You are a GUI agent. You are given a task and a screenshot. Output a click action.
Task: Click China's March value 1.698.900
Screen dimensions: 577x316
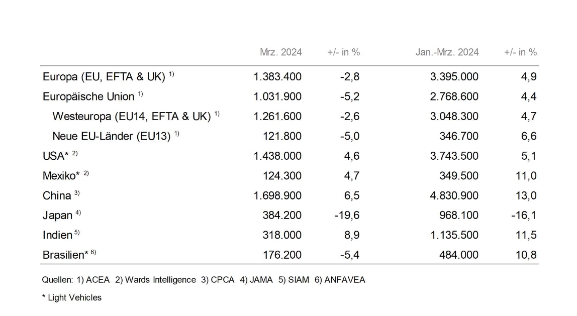coord(278,195)
